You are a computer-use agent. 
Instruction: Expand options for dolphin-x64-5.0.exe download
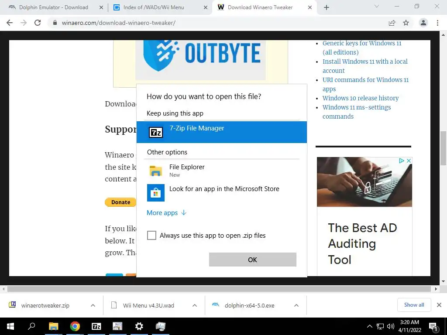point(296,305)
